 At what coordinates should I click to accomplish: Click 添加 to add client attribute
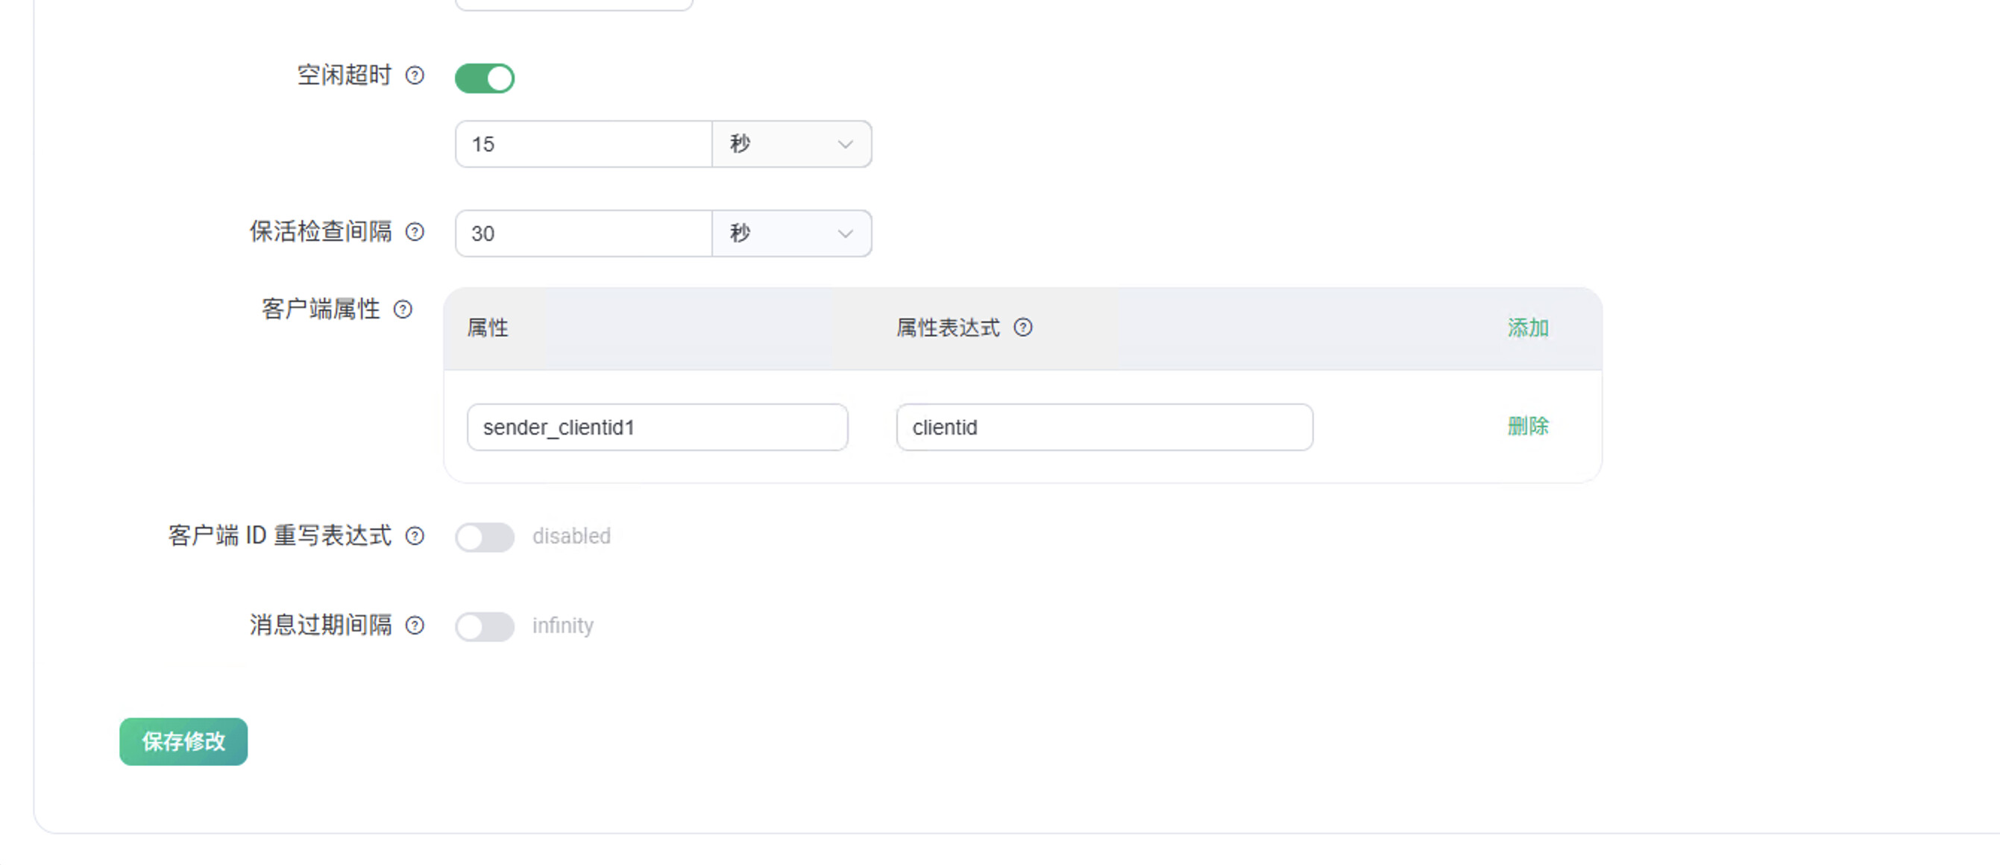pyautogui.click(x=1527, y=327)
